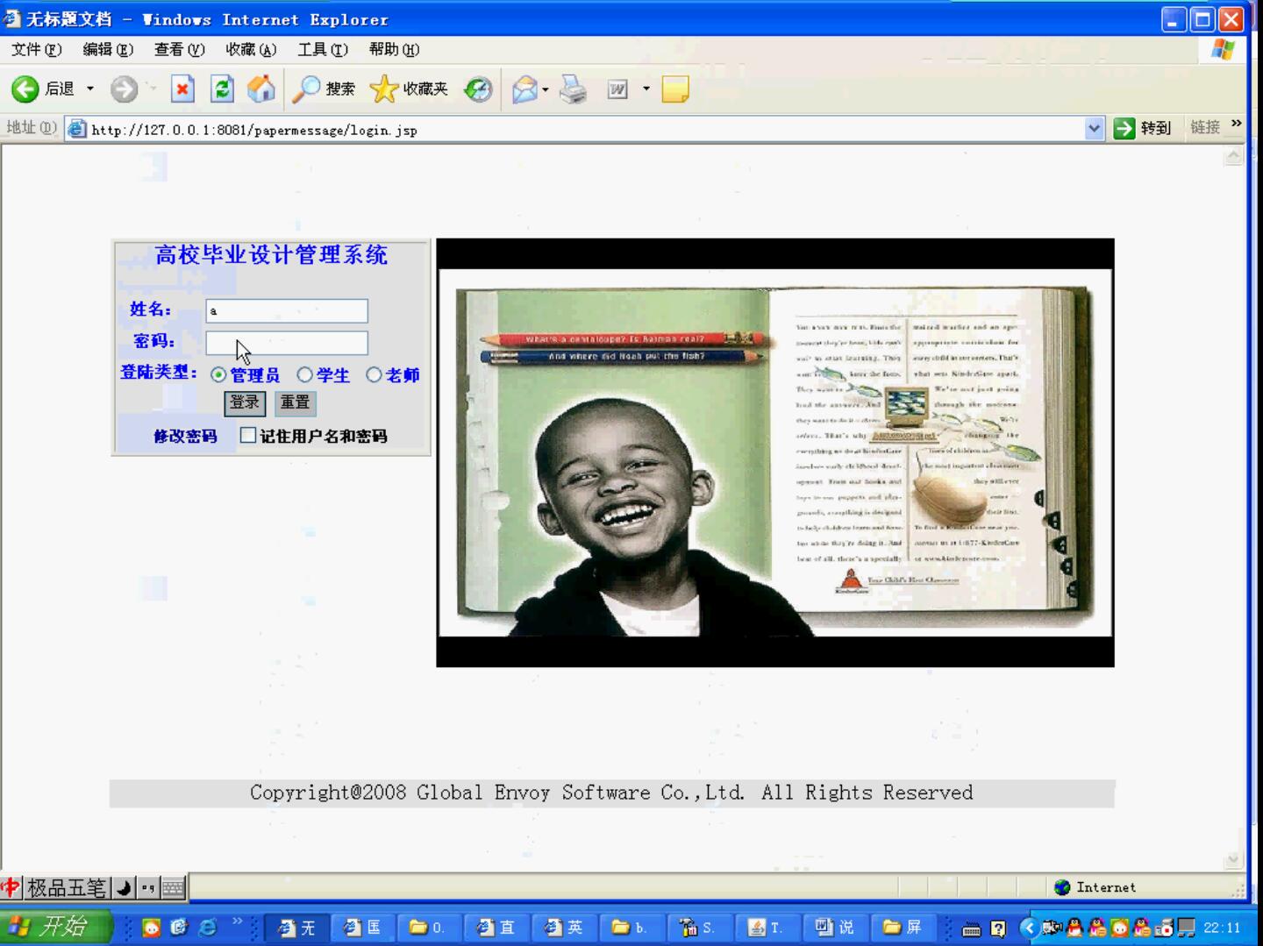Expand the quick launch chevron

237,921
